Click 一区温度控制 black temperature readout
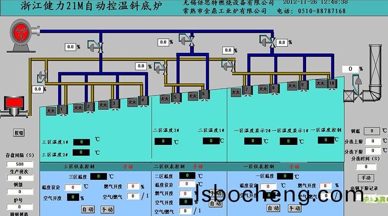388x216 pixels. (326, 140)
